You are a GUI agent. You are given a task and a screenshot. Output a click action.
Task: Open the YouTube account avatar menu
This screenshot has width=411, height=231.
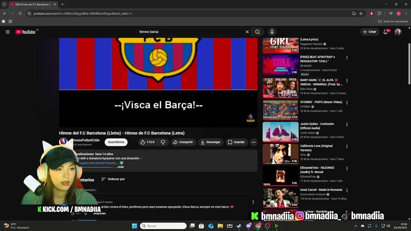(398, 32)
